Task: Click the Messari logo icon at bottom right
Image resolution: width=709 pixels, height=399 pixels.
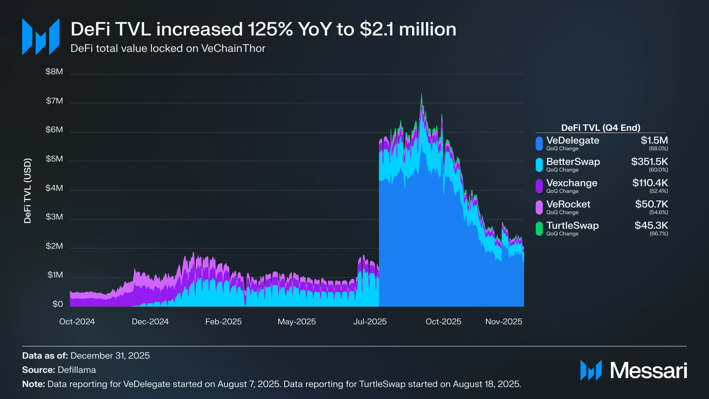Action: click(x=591, y=370)
